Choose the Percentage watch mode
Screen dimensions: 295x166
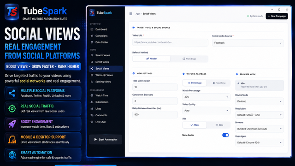(x=195, y=83)
